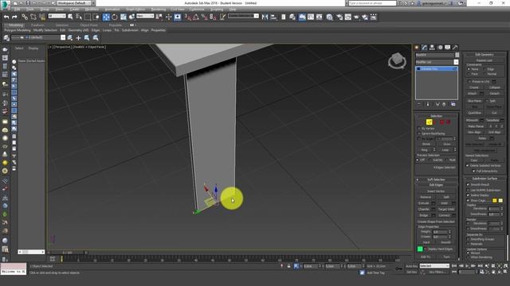Image resolution: width=510 pixels, height=286 pixels.
Task: Enable the Ignore Backfacing checkbox
Action: pyautogui.click(x=419, y=133)
